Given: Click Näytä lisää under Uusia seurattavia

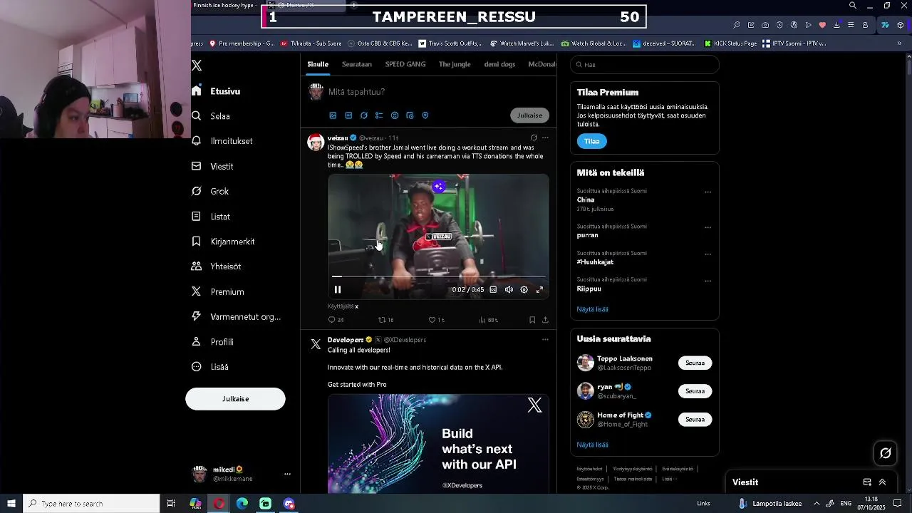Looking at the screenshot, I should click(x=592, y=445).
